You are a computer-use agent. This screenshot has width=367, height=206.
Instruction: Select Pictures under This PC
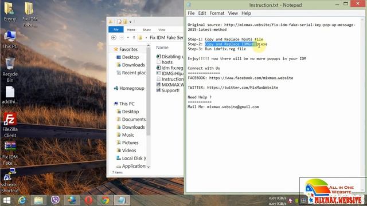point(127,142)
